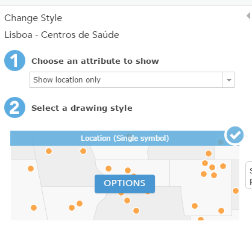
Task: Click 'Select a drawing style' label
Action: 82,108
